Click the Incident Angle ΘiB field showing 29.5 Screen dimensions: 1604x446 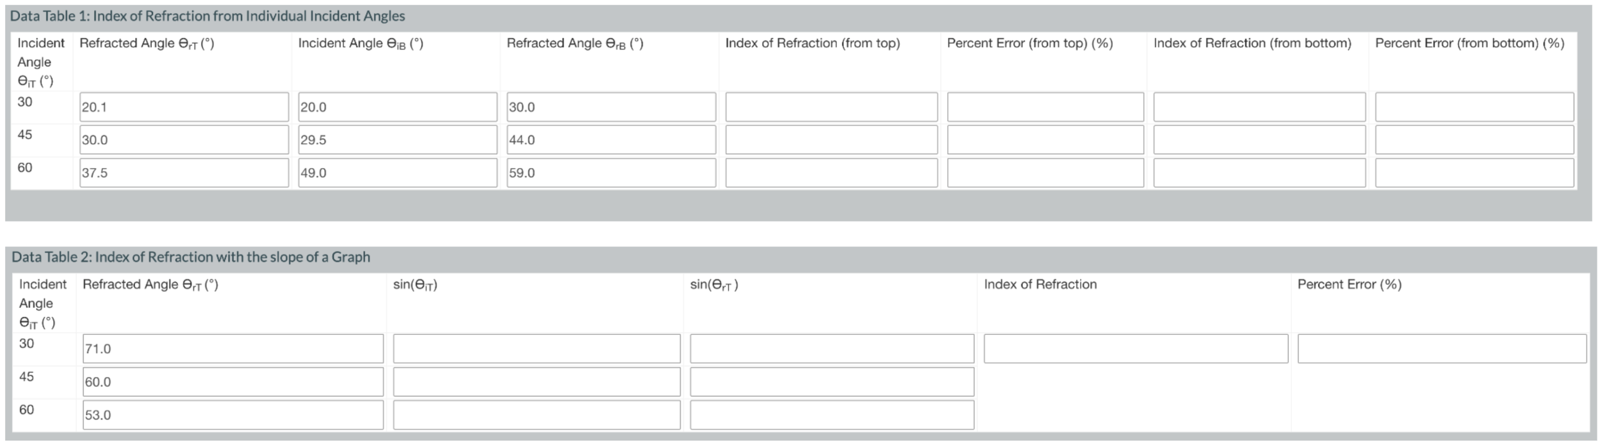click(x=395, y=140)
